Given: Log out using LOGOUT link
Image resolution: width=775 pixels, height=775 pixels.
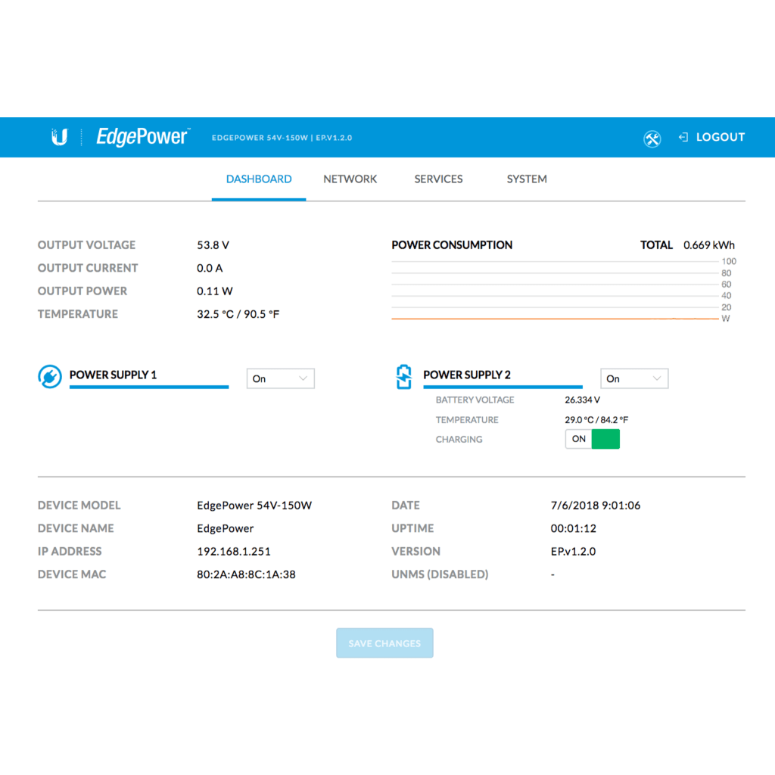Looking at the screenshot, I should point(721,138).
